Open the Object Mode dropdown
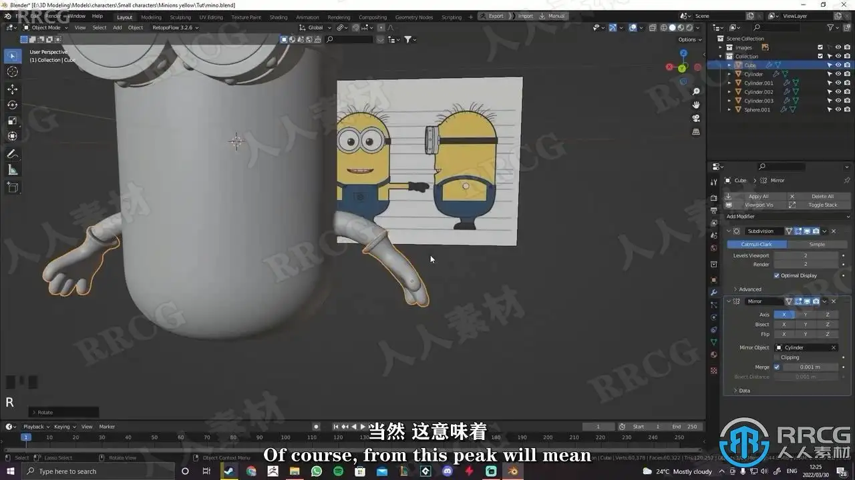 point(45,27)
